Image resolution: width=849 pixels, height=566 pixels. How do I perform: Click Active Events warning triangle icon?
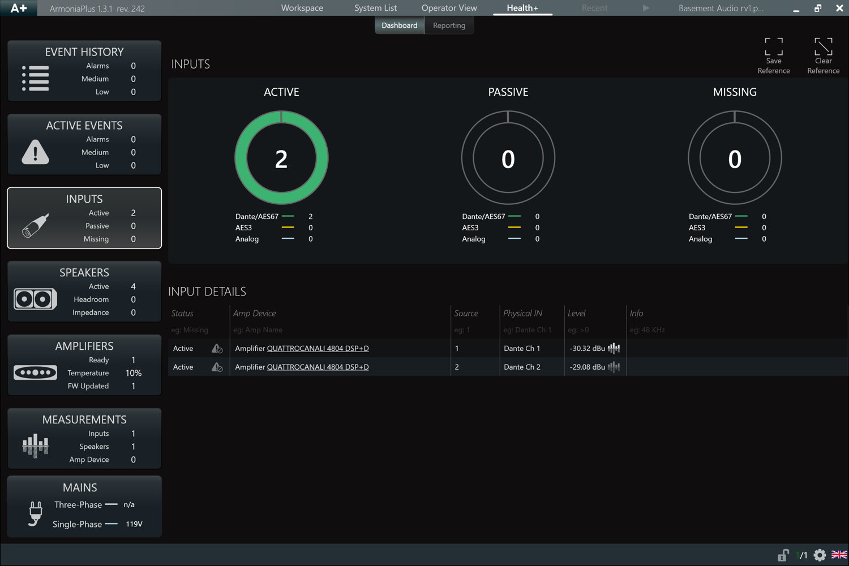pyautogui.click(x=35, y=152)
